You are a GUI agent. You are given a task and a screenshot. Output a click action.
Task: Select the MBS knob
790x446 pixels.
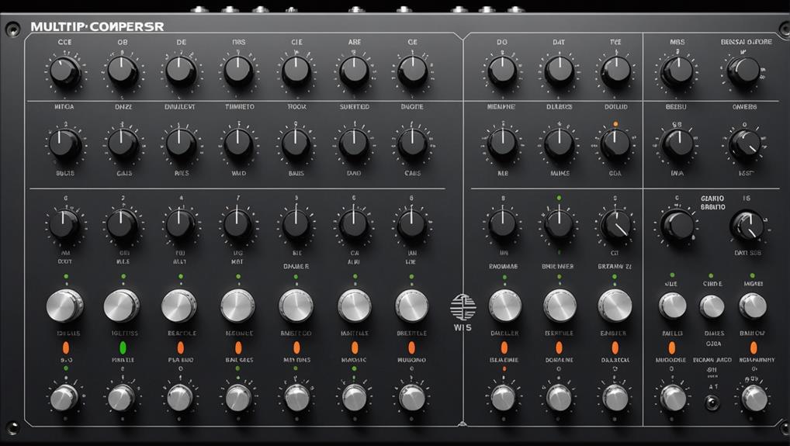[x=677, y=71]
